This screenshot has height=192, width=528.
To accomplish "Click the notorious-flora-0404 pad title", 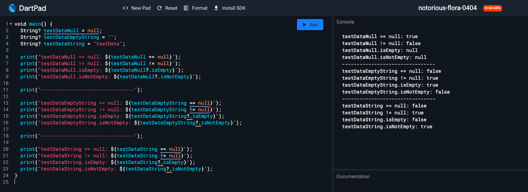I will [x=447, y=8].
